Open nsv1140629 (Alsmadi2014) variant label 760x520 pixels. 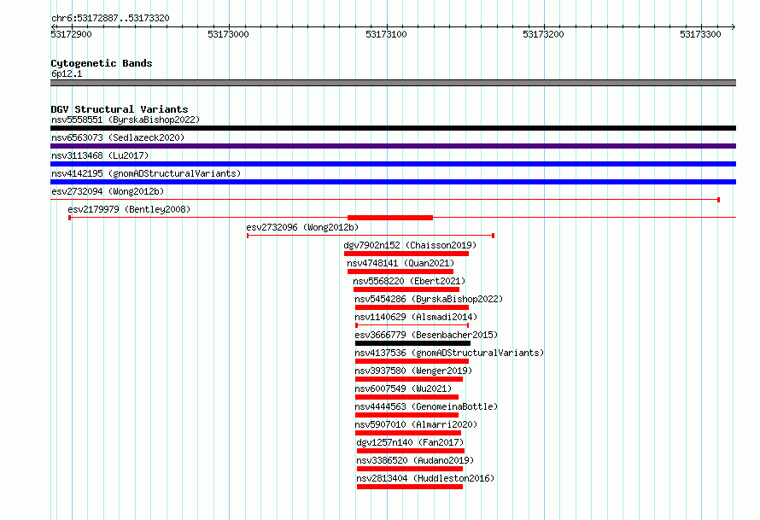[x=416, y=317]
